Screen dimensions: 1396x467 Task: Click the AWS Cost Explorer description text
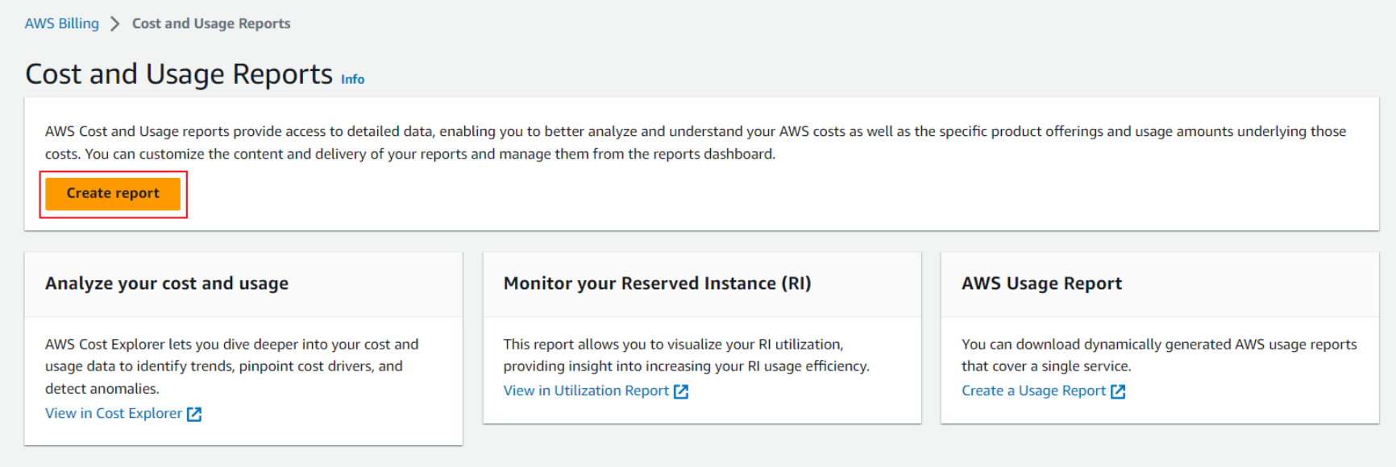pyautogui.click(x=231, y=366)
